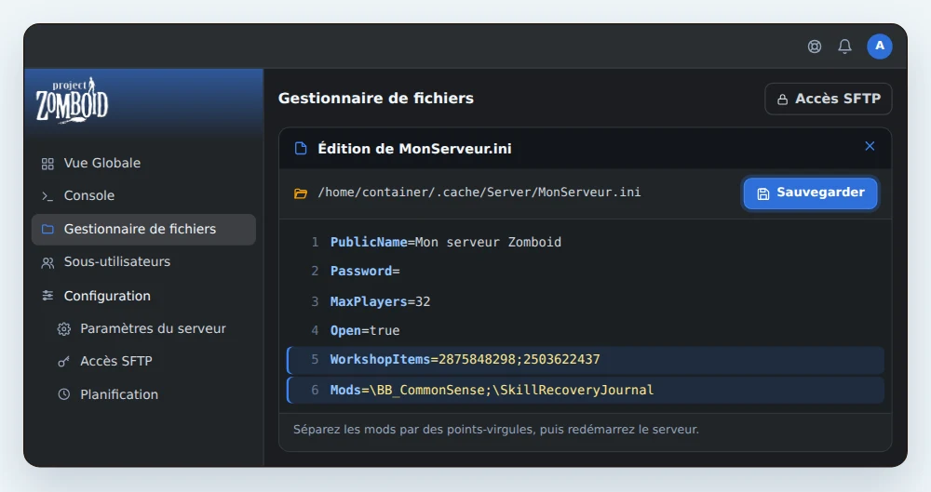Image resolution: width=931 pixels, height=492 pixels.
Task: Click the hint text about points-virgules
Action: click(496, 429)
